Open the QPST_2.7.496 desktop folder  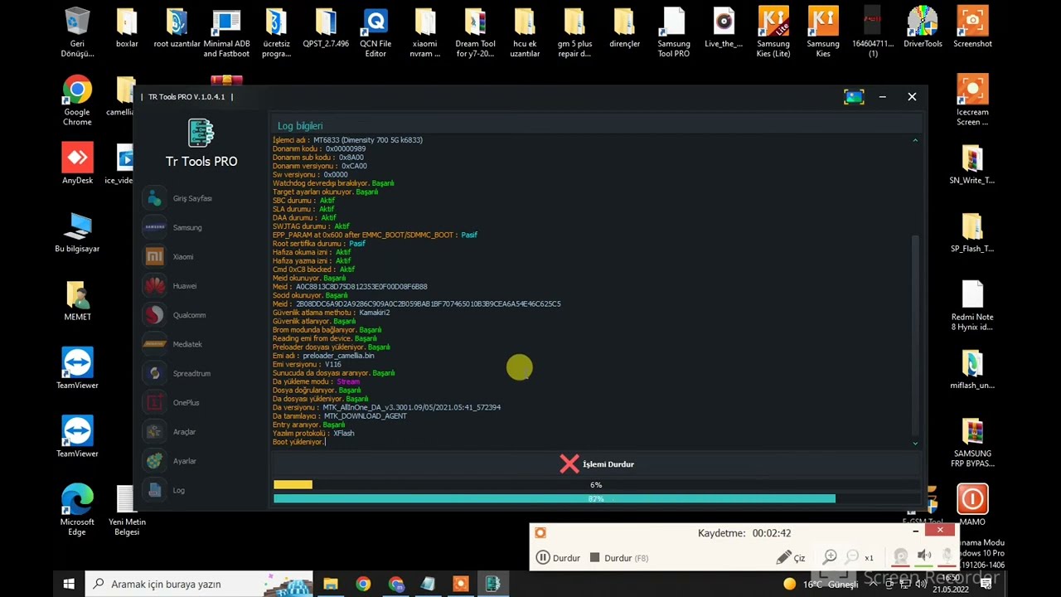(326, 28)
